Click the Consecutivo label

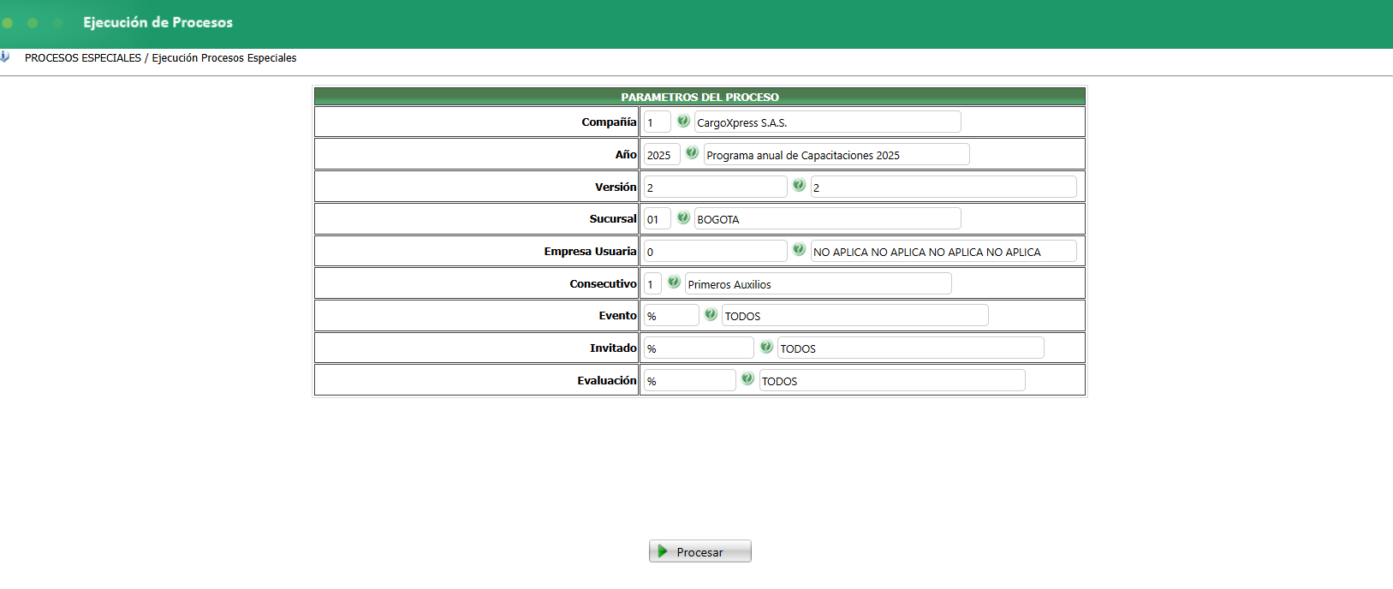pyautogui.click(x=603, y=283)
